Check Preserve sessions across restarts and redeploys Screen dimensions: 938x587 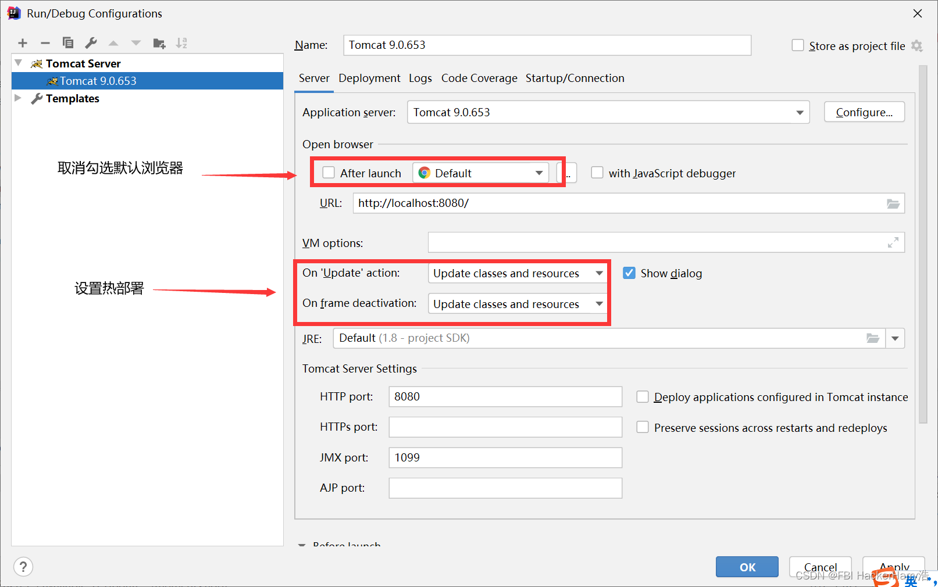click(643, 427)
